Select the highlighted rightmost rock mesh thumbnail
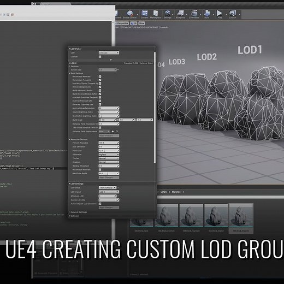284x284 pixels. (x=241, y=218)
